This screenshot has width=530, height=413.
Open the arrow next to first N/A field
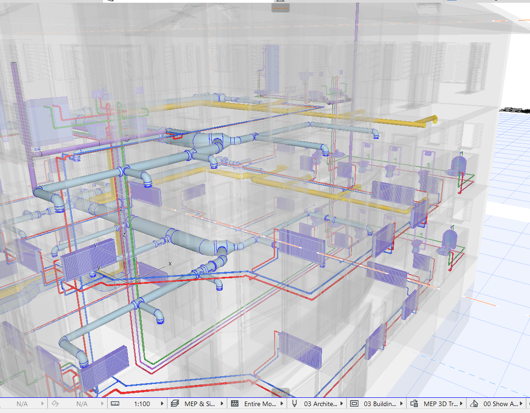[42, 403]
